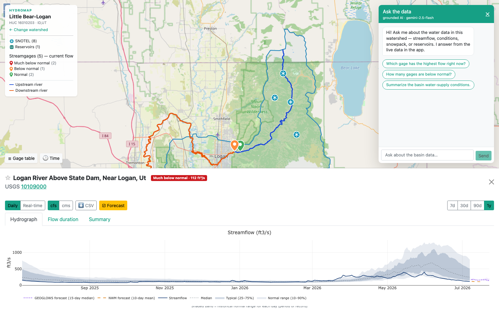Screen dimensions: 499x311
Task: Ask how many gages are below normal
Action: [419, 74]
